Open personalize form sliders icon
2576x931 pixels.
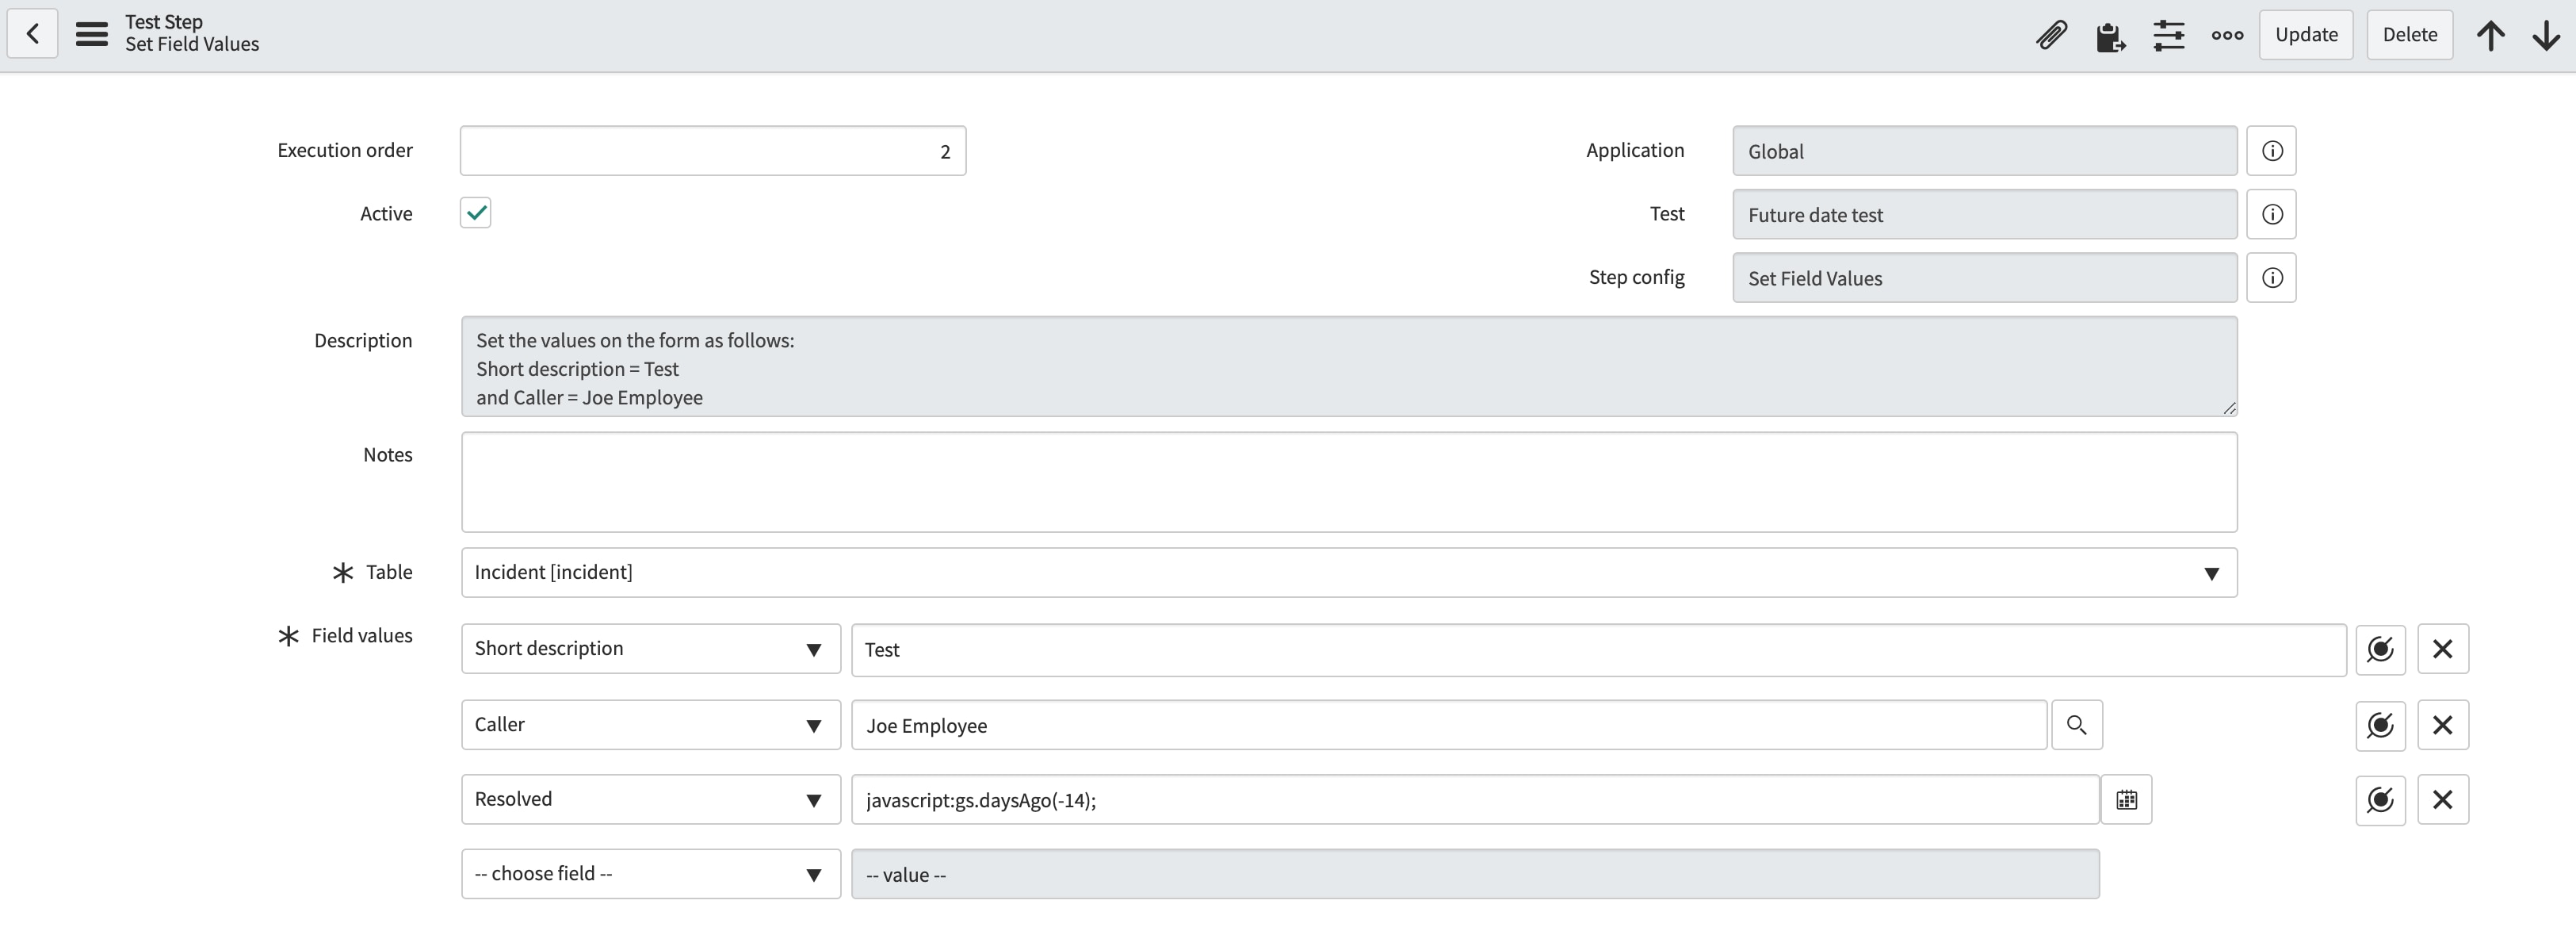coord(2168,35)
